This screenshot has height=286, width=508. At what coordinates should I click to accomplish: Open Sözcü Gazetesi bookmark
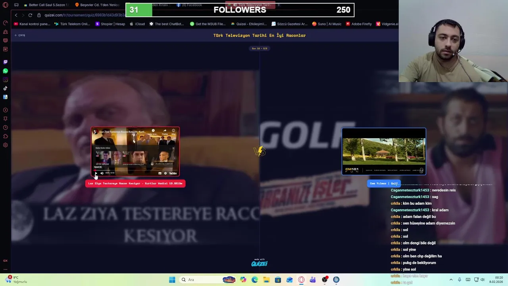(290, 24)
